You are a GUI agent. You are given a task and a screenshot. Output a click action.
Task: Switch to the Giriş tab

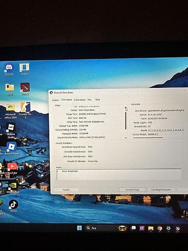point(98,100)
